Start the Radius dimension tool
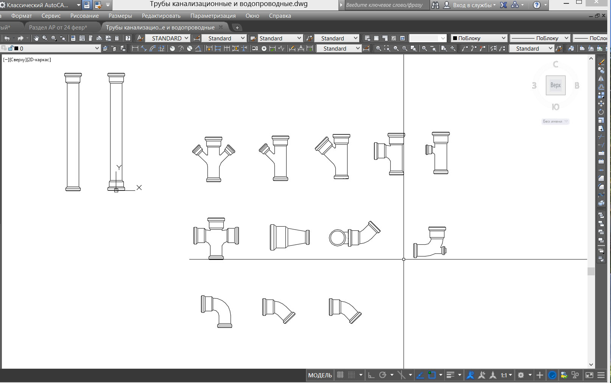The image size is (611, 383). click(172, 48)
